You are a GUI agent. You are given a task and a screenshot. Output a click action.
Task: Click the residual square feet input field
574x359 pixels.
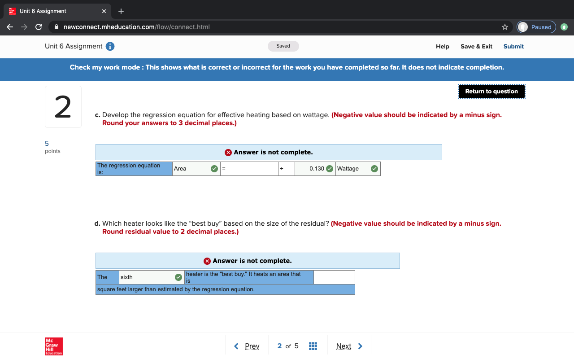pyautogui.click(x=334, y=277)
